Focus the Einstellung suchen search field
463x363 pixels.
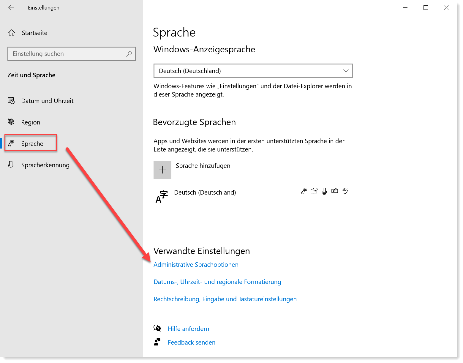pos(67,54)
